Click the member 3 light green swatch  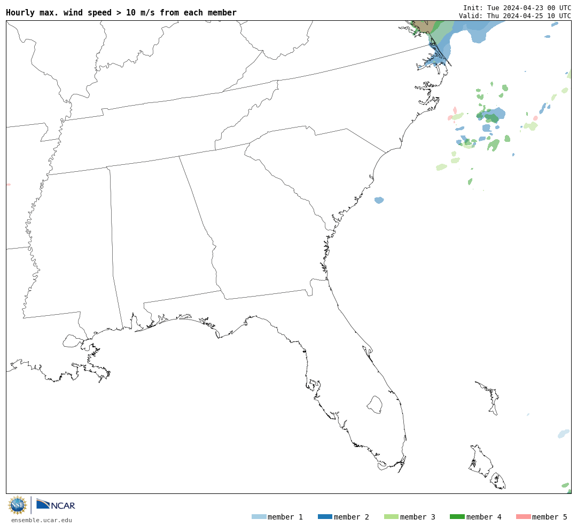click(391, 516)
